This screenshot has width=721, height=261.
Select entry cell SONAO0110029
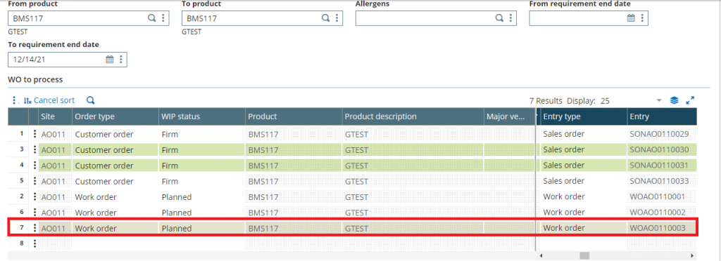point(662,134)
